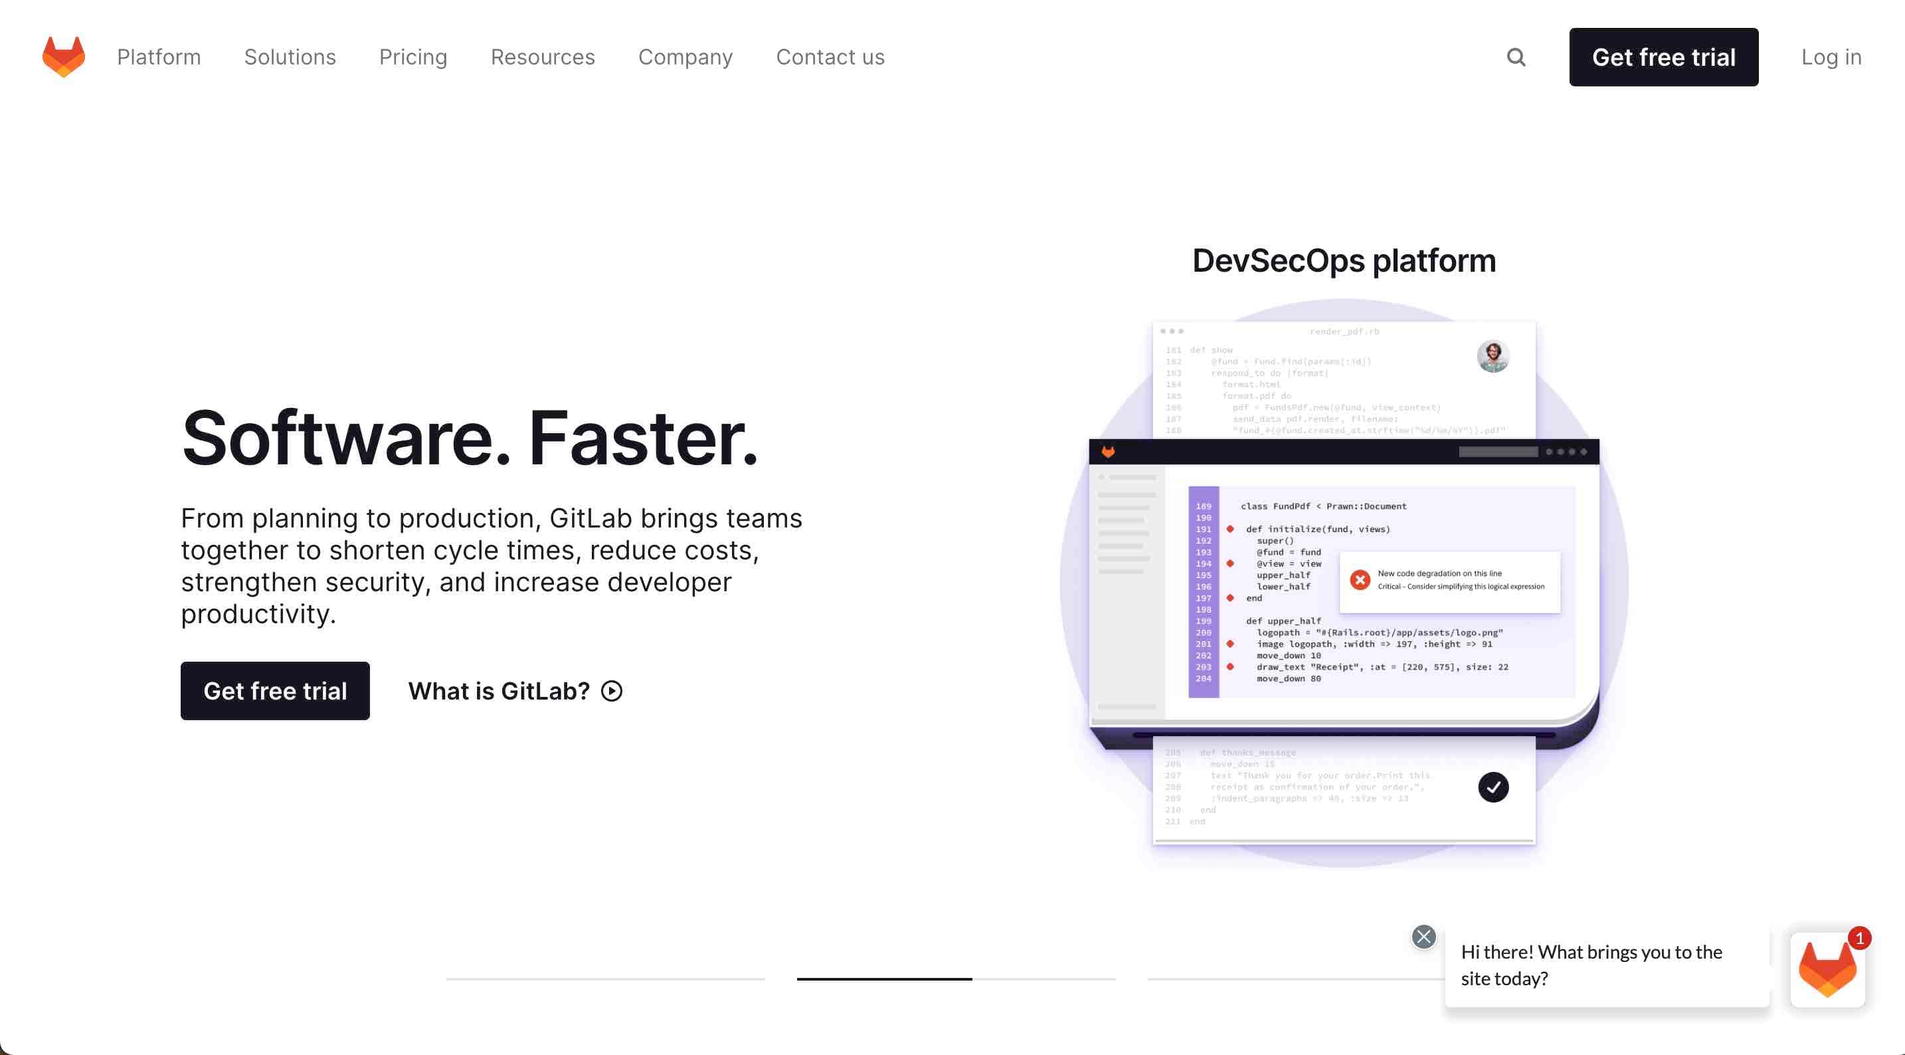
Task: Click the checkmark circle in illustration
Action: click(x=1493, y=787)
